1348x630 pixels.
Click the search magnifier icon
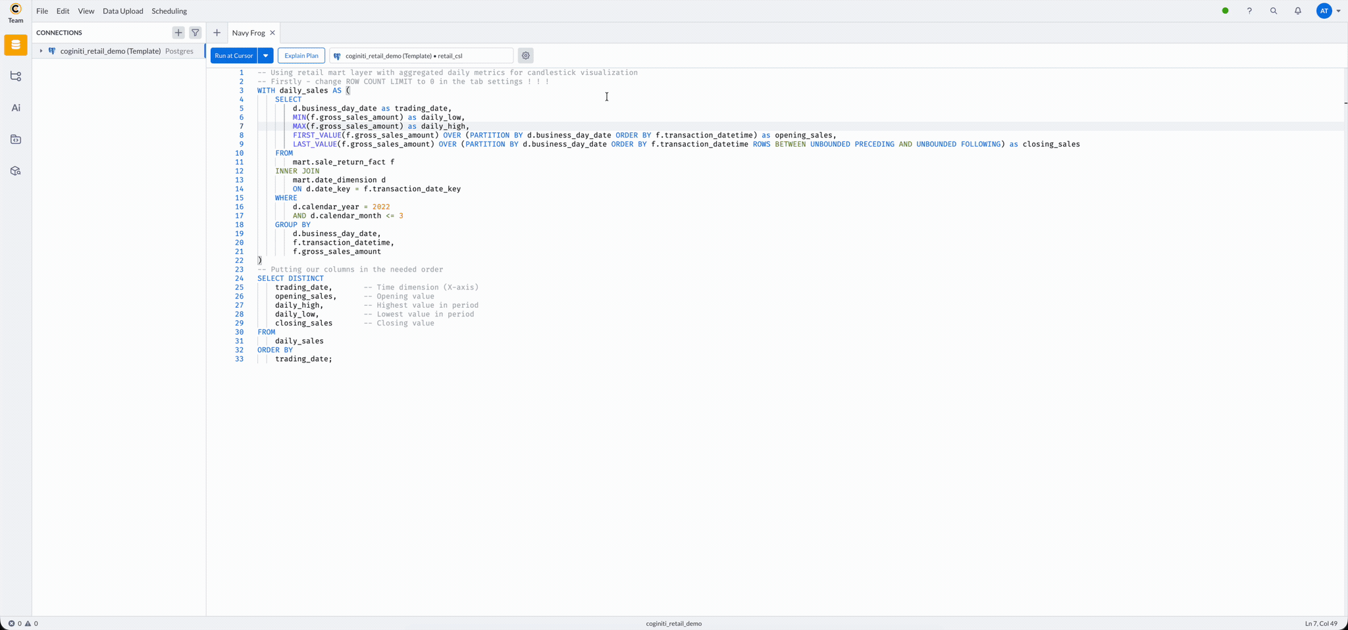click(1273, 11)
